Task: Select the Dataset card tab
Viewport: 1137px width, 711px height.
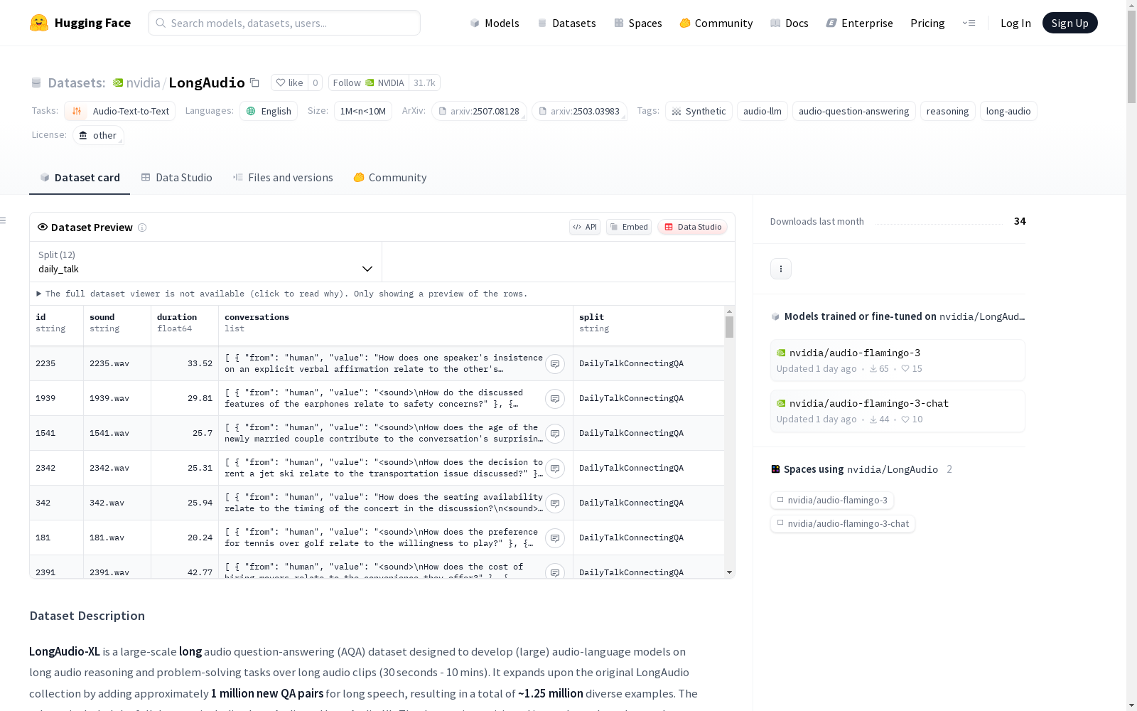Action: click(x=80, y=178)
